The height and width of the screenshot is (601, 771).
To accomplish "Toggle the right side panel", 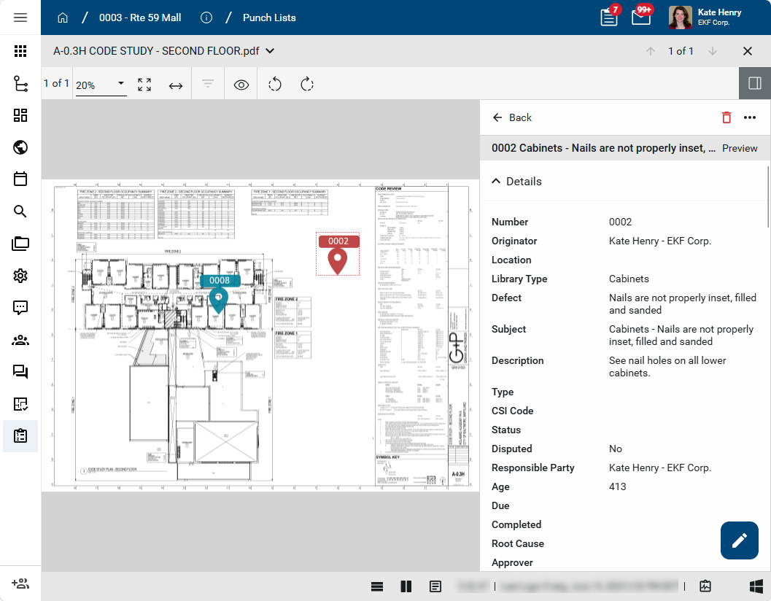I will (755, 83).
